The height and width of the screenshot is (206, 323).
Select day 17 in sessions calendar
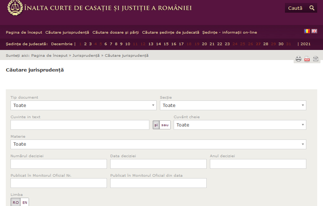[x=181, y=44]
